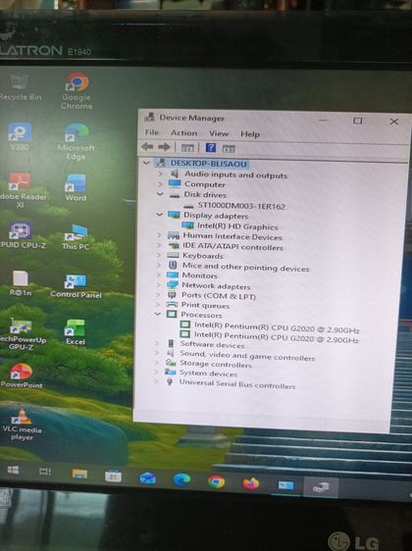This screenshot has height=551, width=412.
Task: Select the R@1n file on desktop
Action: click(x=20, y=283)
